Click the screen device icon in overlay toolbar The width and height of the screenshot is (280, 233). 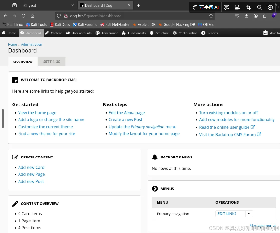(x=237, y=7)
